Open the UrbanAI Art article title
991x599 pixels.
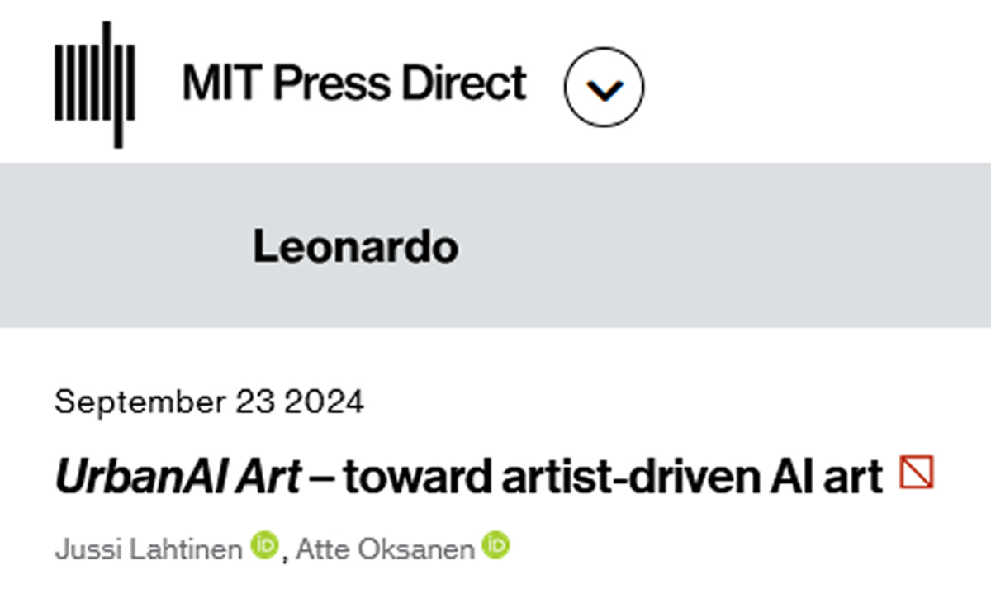[x=467, y=477]
